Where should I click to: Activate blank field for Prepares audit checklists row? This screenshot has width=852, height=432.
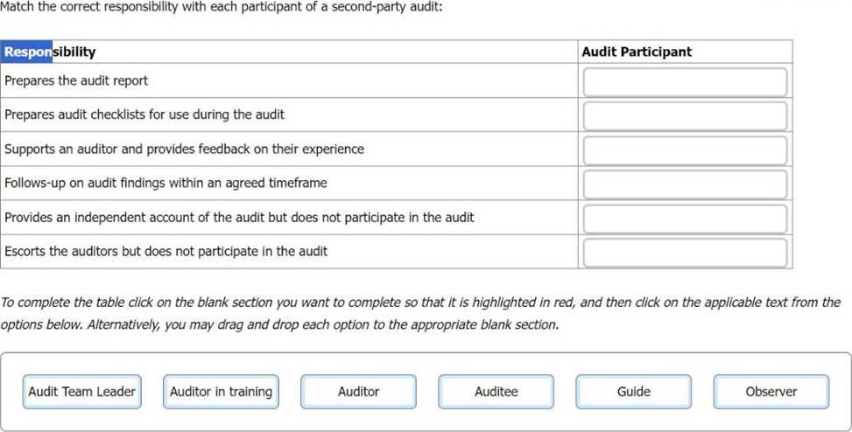685,115
